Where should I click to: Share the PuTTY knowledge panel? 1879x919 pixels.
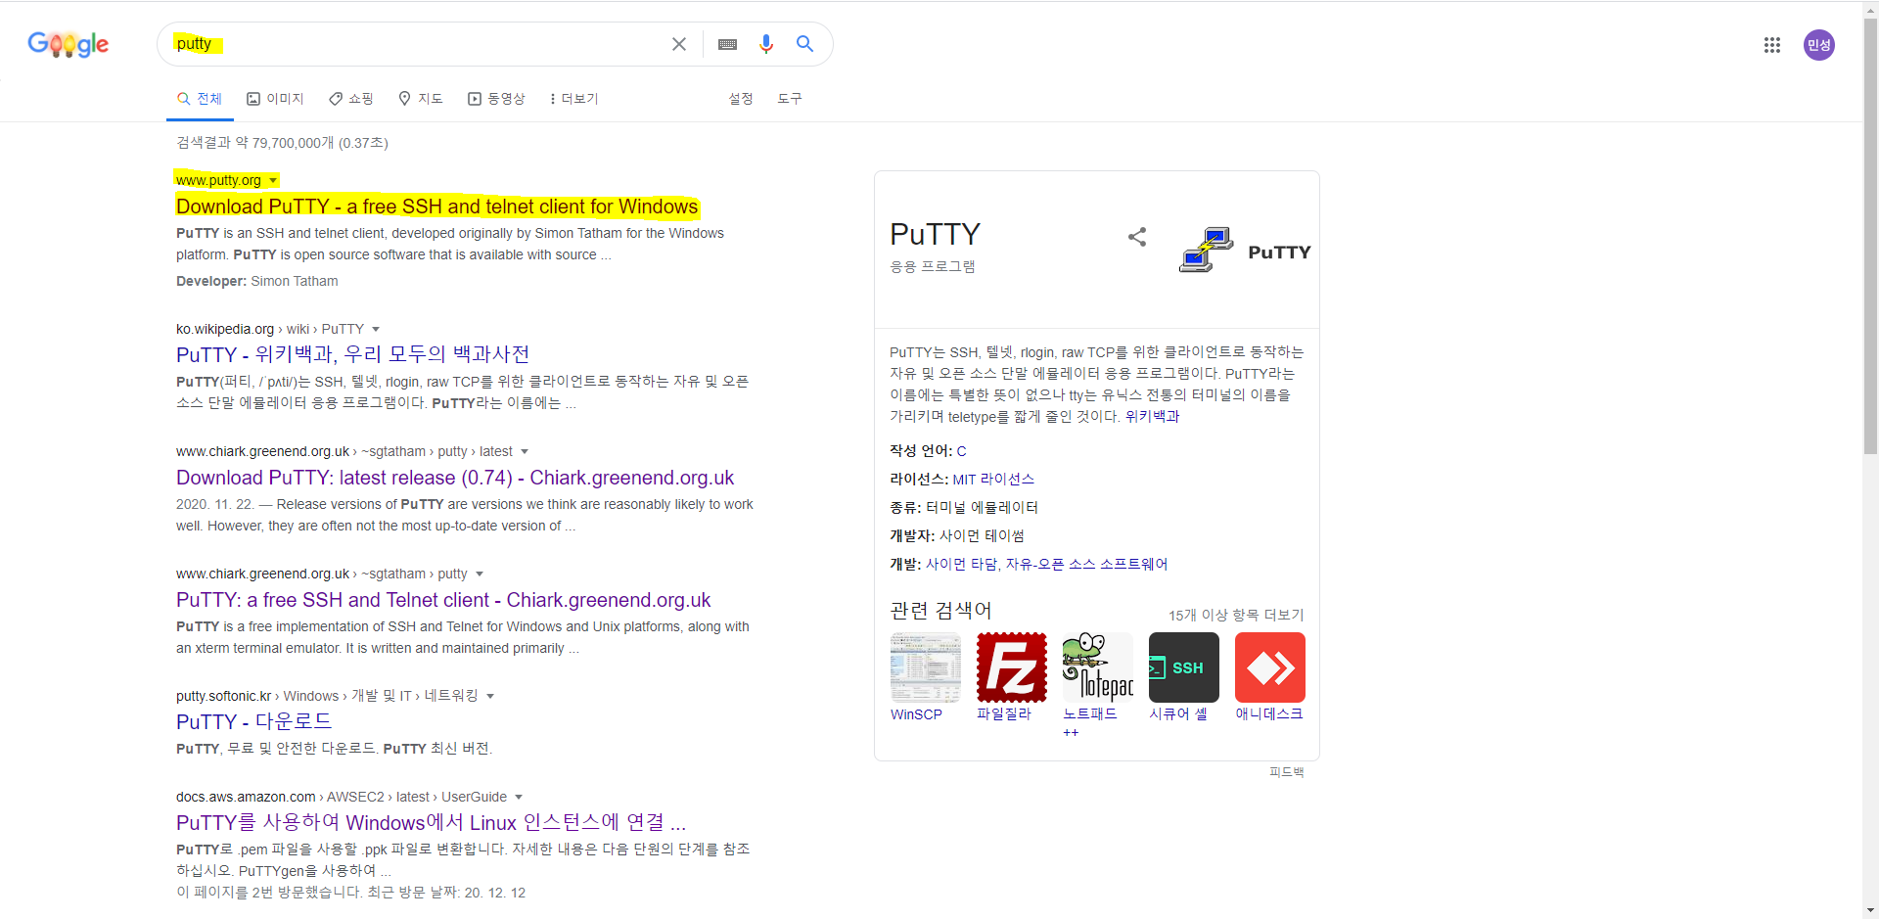click(x=1137, y=237)
